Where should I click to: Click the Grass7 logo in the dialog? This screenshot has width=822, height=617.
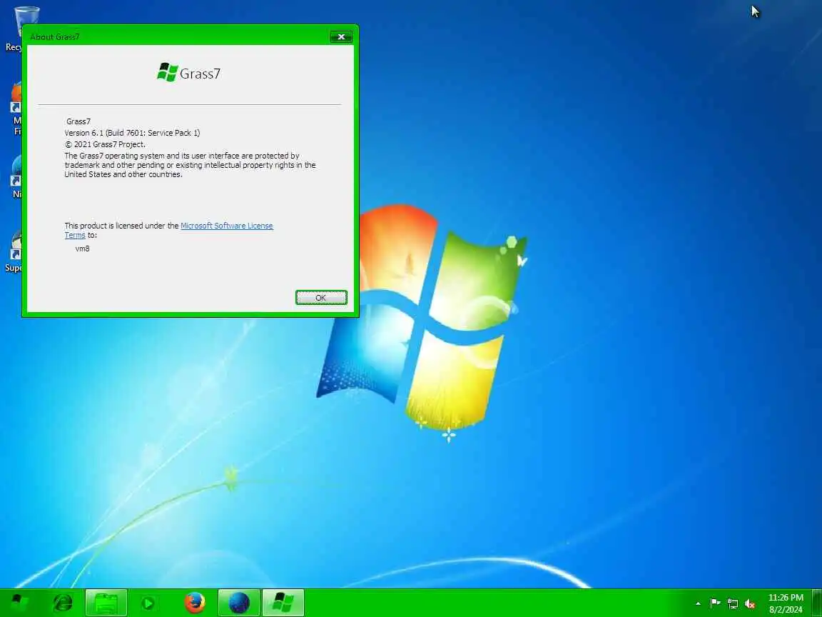click(x=188, y=73)
